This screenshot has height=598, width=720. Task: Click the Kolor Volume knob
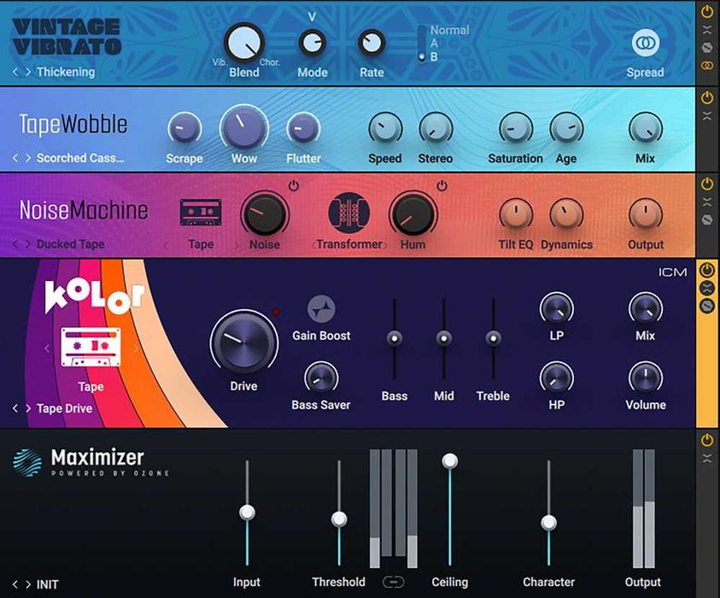coord(645,378)
